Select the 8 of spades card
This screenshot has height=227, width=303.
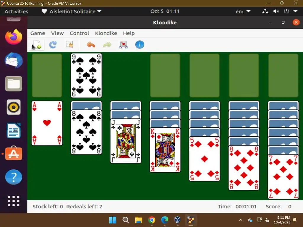click(86, 132)
